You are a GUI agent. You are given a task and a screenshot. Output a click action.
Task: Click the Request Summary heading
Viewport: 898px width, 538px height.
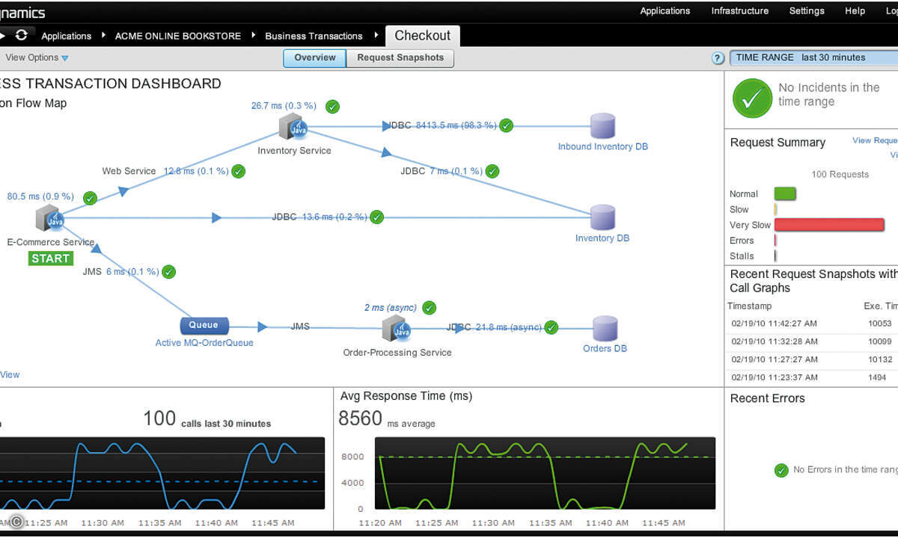tap(778, 143)
